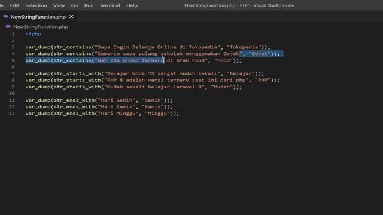Click str_starts_with on line 7
The width and height of the screenshot is (383, 215).
tap(77, 73)
